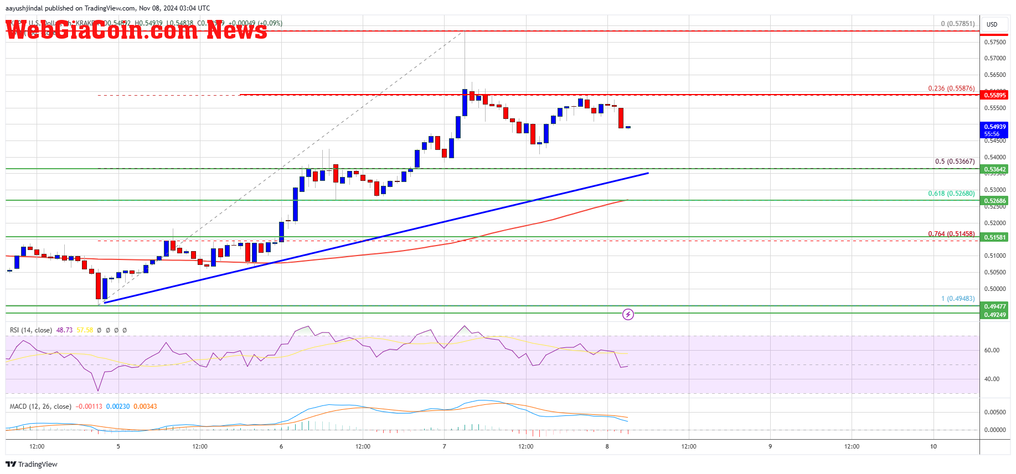Click the RSI (14, close) indicator title

[31, 330]
